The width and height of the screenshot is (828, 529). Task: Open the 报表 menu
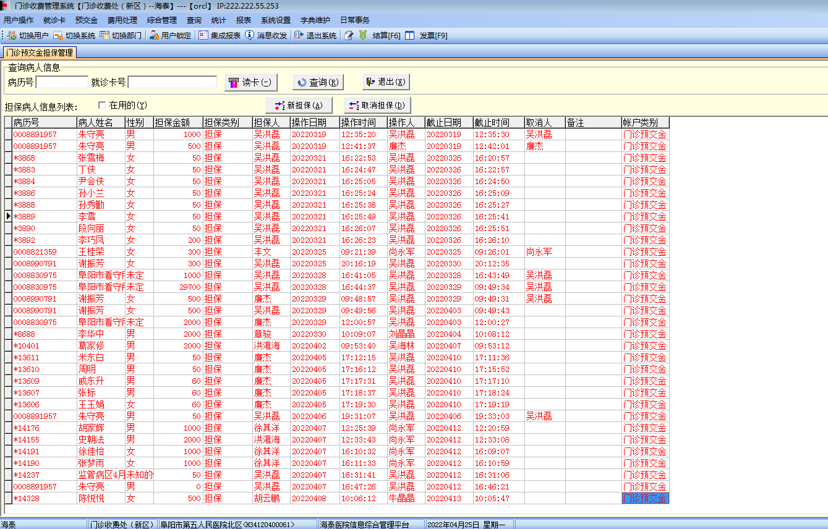[244, 20]
